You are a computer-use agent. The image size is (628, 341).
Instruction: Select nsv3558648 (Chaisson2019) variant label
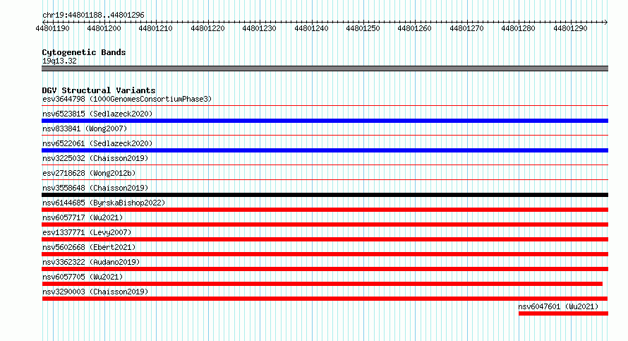pos(95,188)
